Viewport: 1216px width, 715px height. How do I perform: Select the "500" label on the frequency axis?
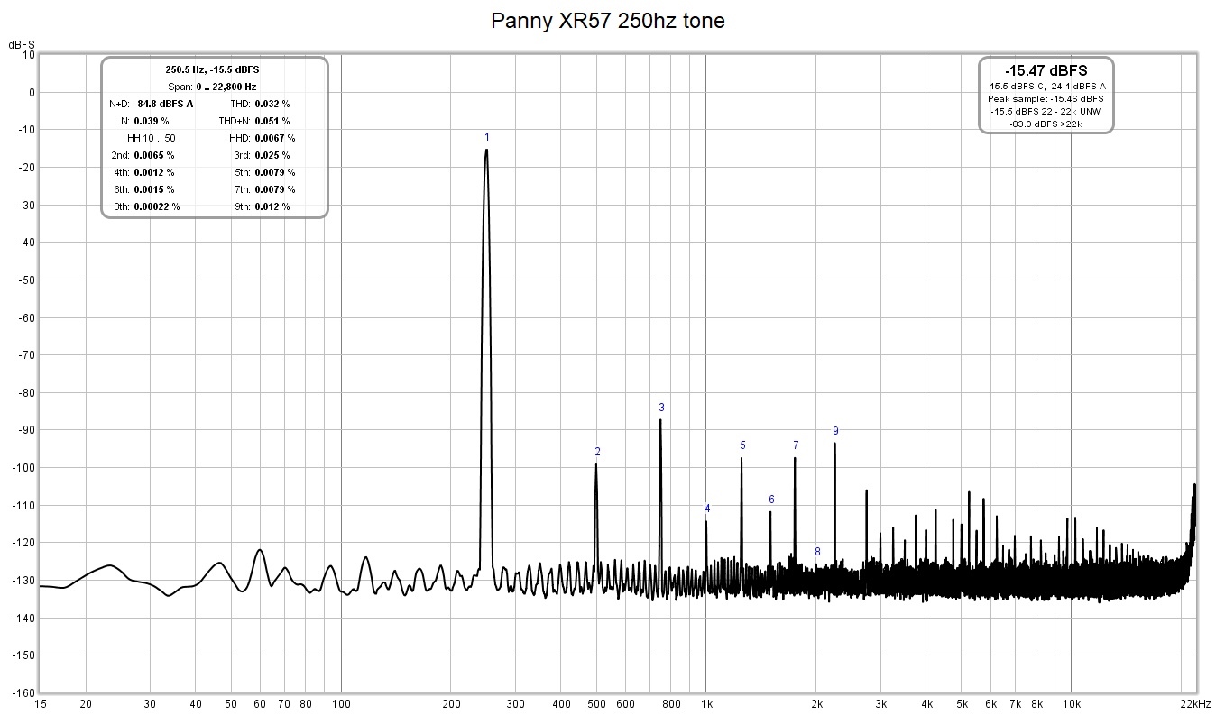(596, 704)
